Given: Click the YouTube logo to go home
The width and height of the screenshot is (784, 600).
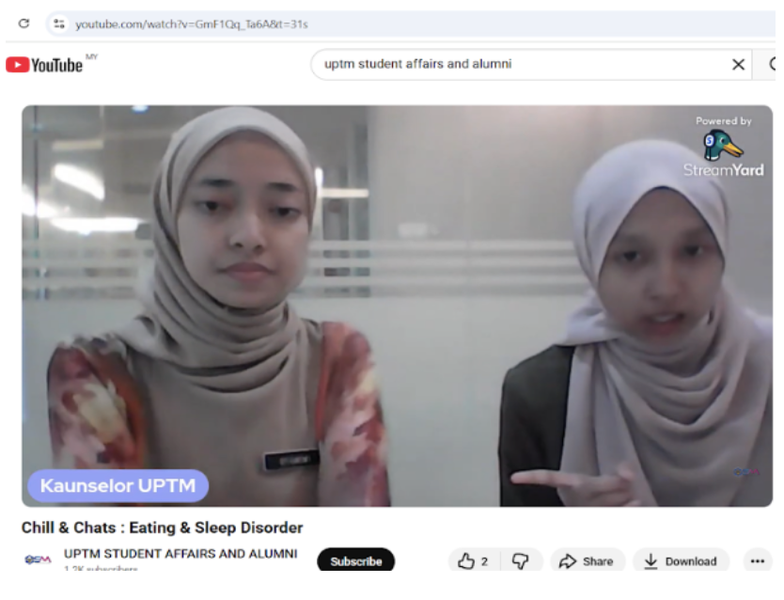Looking at the screenshot, I should coord(45,65).
